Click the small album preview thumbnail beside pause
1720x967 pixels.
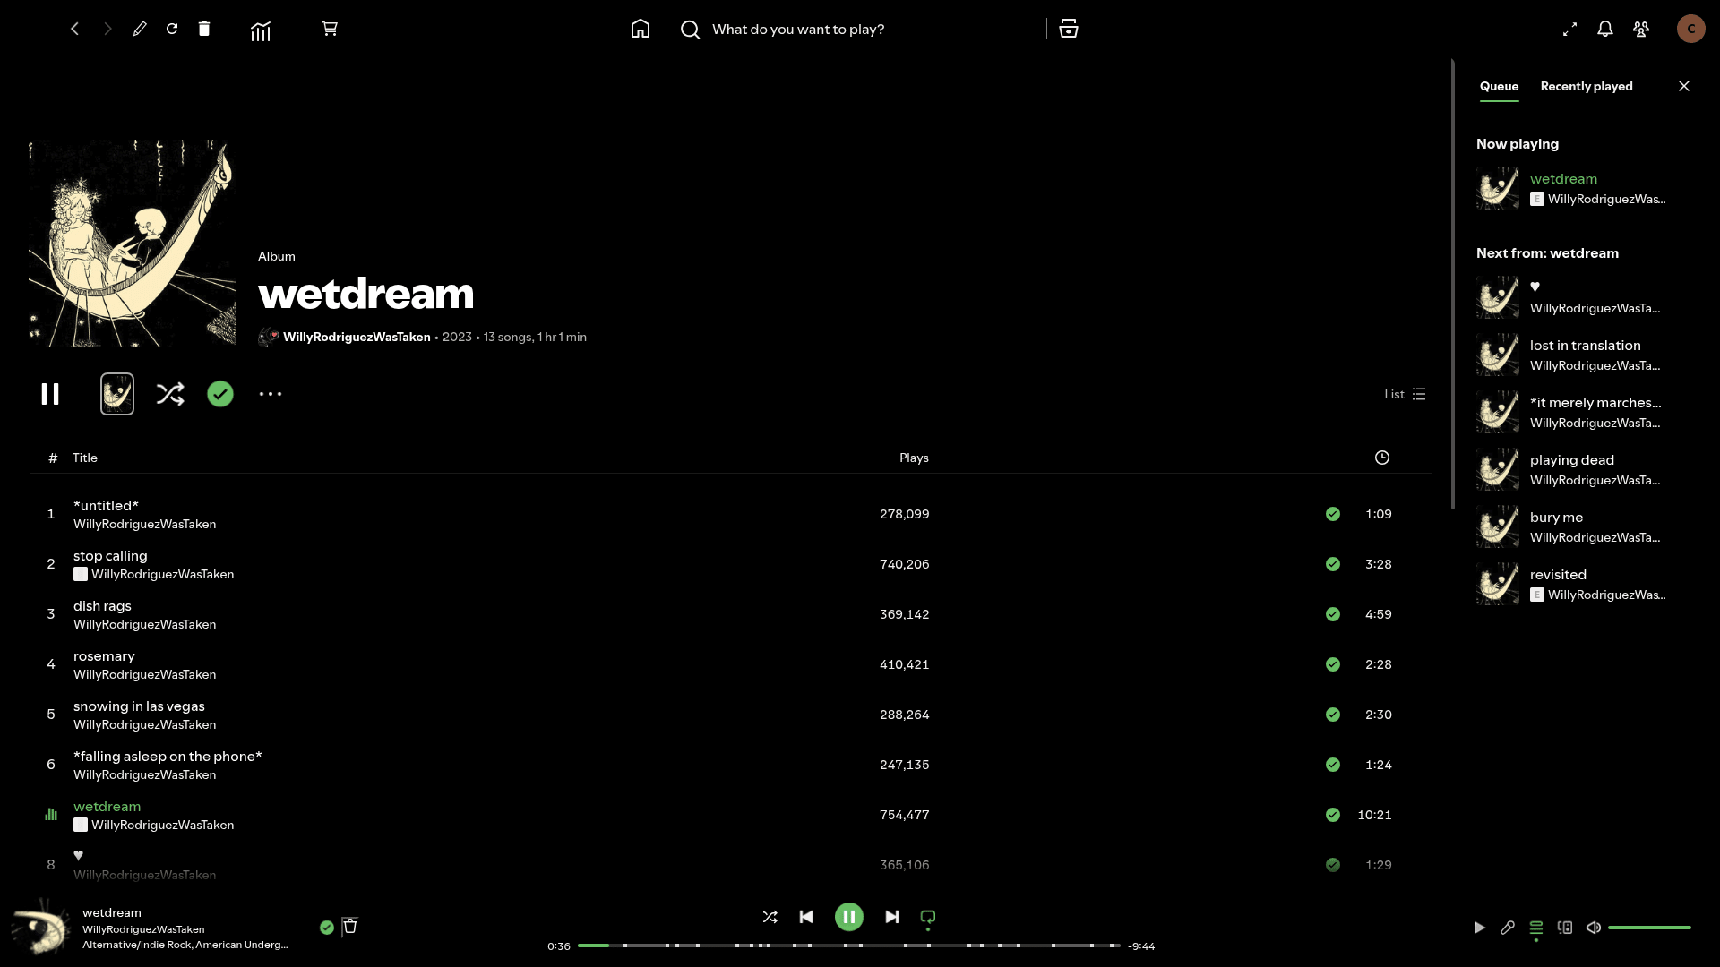(117, 394)
